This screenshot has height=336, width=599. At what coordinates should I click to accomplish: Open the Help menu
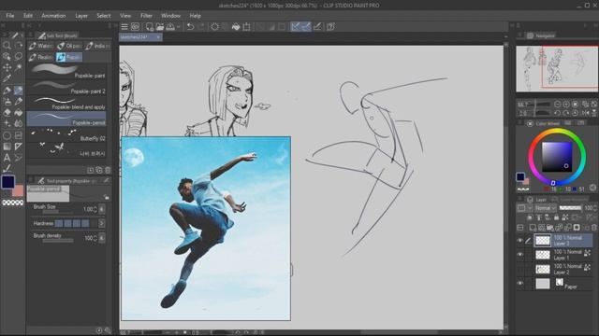(x=196, y=16)
